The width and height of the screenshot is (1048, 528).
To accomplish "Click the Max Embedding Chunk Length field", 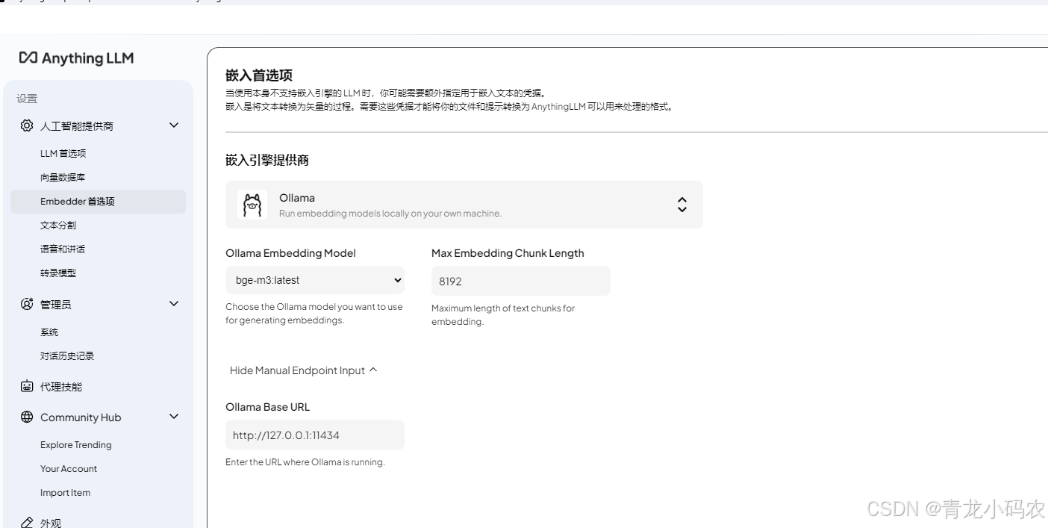I will click(521, 281).
